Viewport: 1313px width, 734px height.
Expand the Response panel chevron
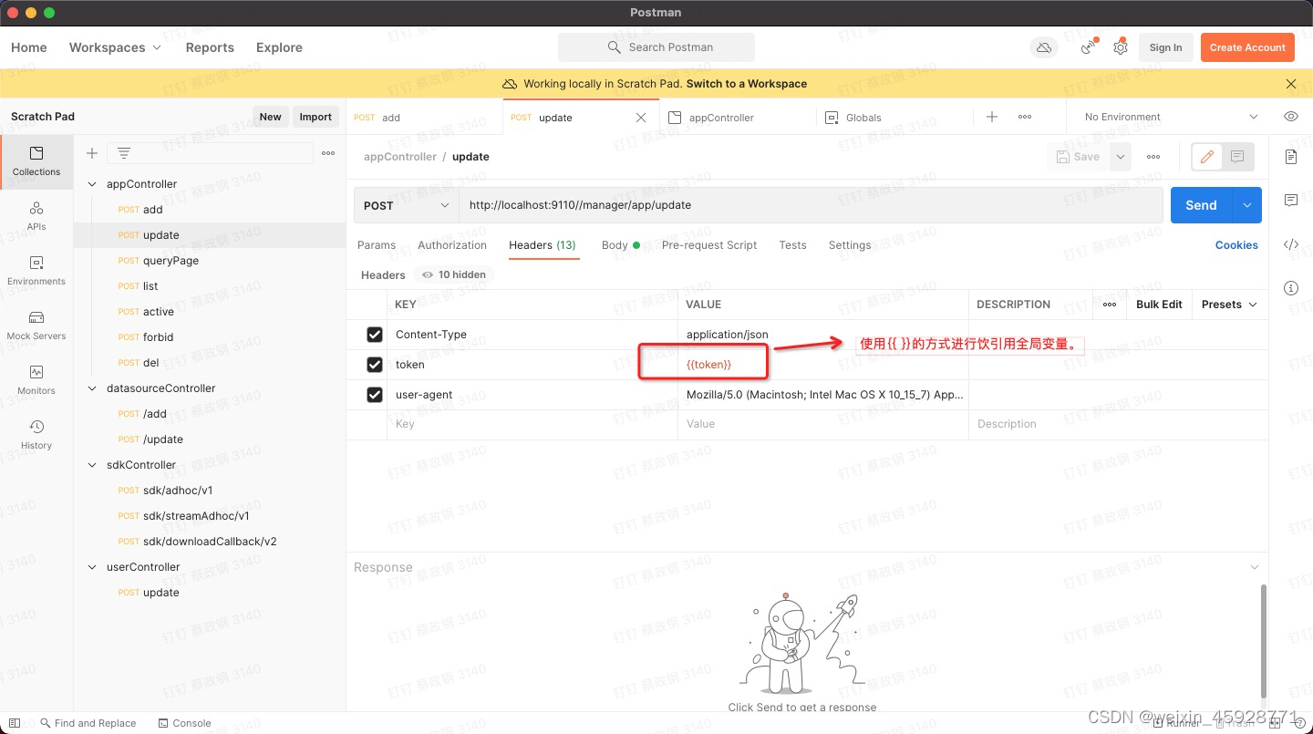pyautogui.click(x=1255, y=567)
